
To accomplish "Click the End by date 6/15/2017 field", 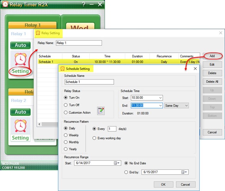I will 165,172.
